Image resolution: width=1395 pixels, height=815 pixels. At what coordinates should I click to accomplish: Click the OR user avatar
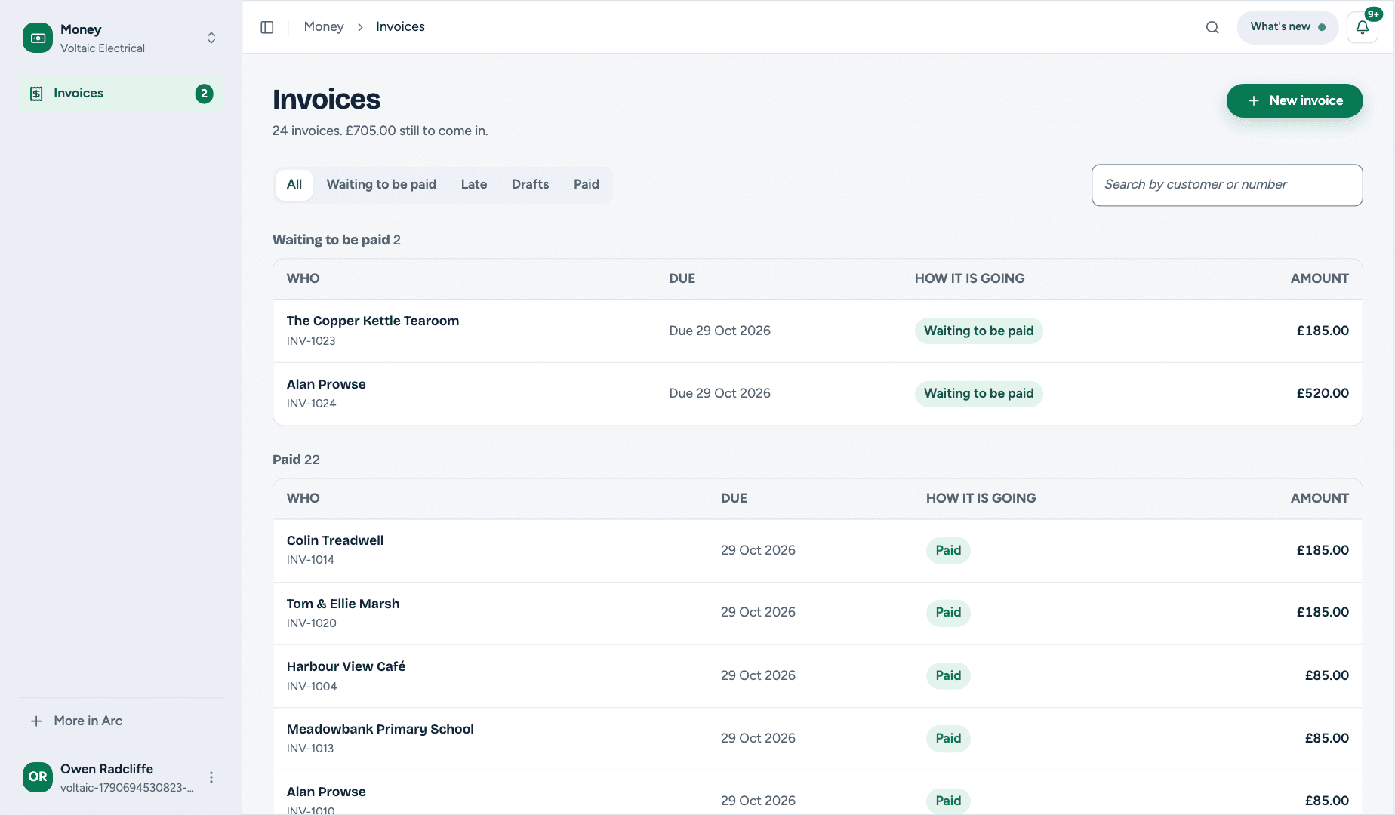pos(38,777)
